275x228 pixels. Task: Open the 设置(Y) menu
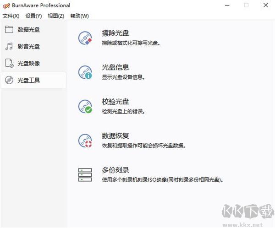click(x=33, y=16)
